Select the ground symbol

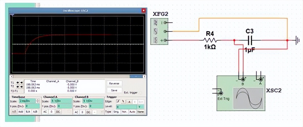298,40
